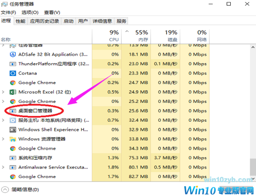Click the 80.1 MB memory cell
Screen dimensions: 256x196
point(136,167)
